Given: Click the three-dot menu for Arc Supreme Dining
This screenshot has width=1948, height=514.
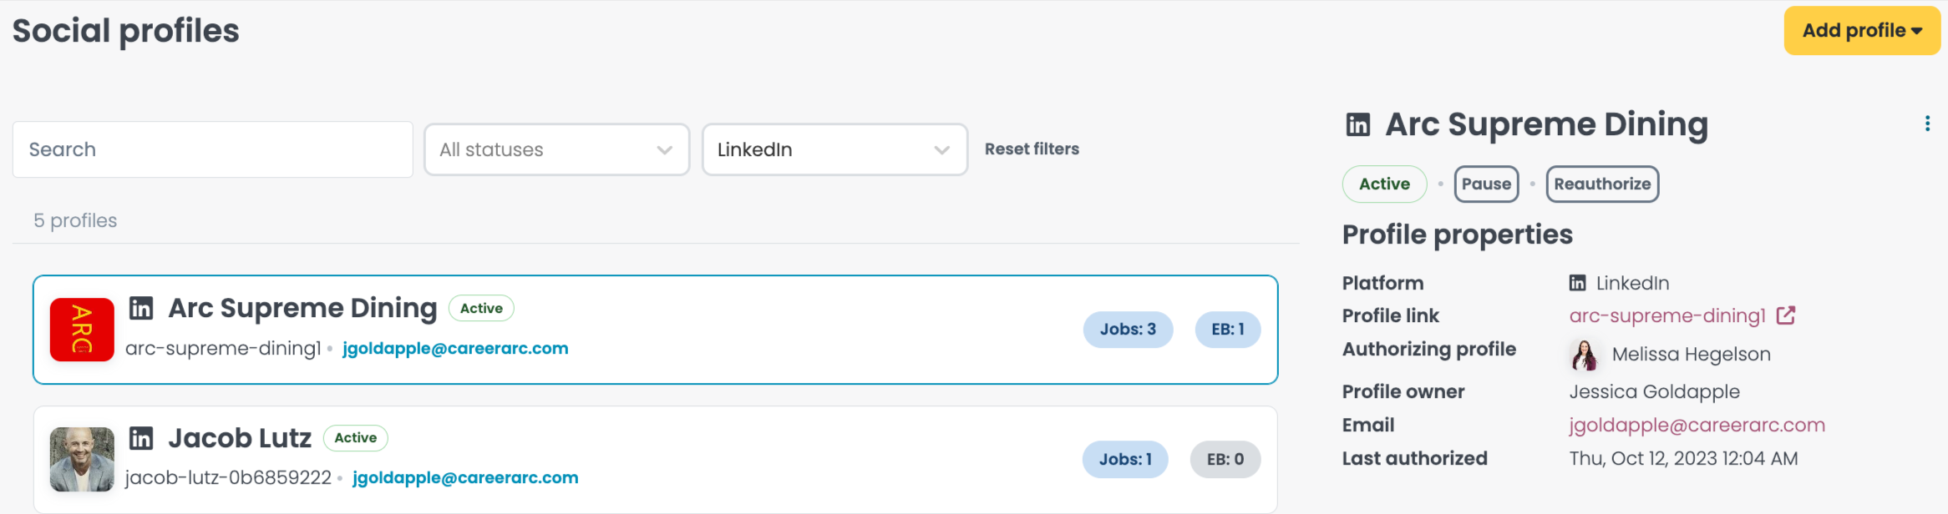Looking at the screenshot, I should pyautogui.click(x=1927, y=123).
